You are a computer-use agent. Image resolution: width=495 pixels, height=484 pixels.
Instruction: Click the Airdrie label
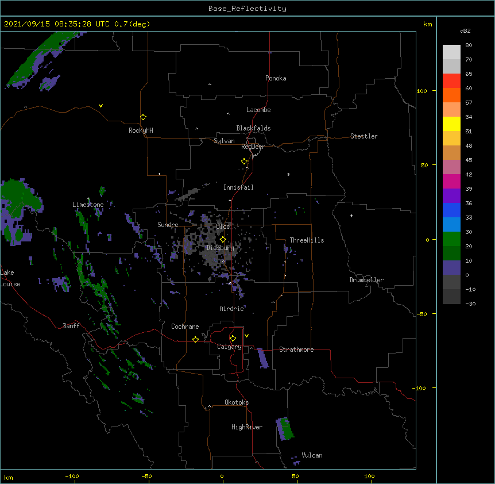(x=232, y=309)
